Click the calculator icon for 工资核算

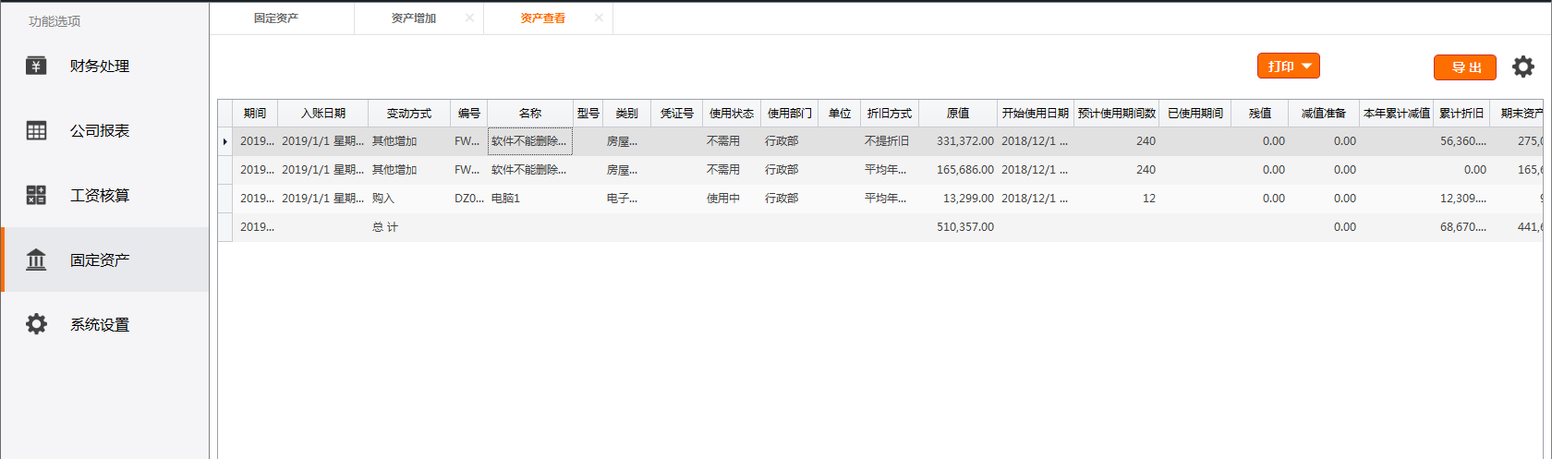point(36,195)
